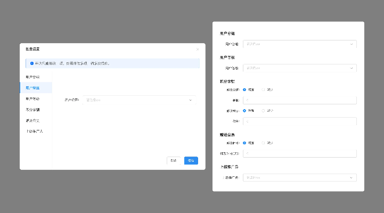
Task: Close the 批量设置 dialog with the X
Action: click(198, 49)
